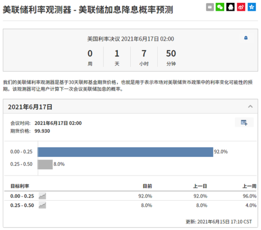Click the 目标利率 column header

pos(20,186)
